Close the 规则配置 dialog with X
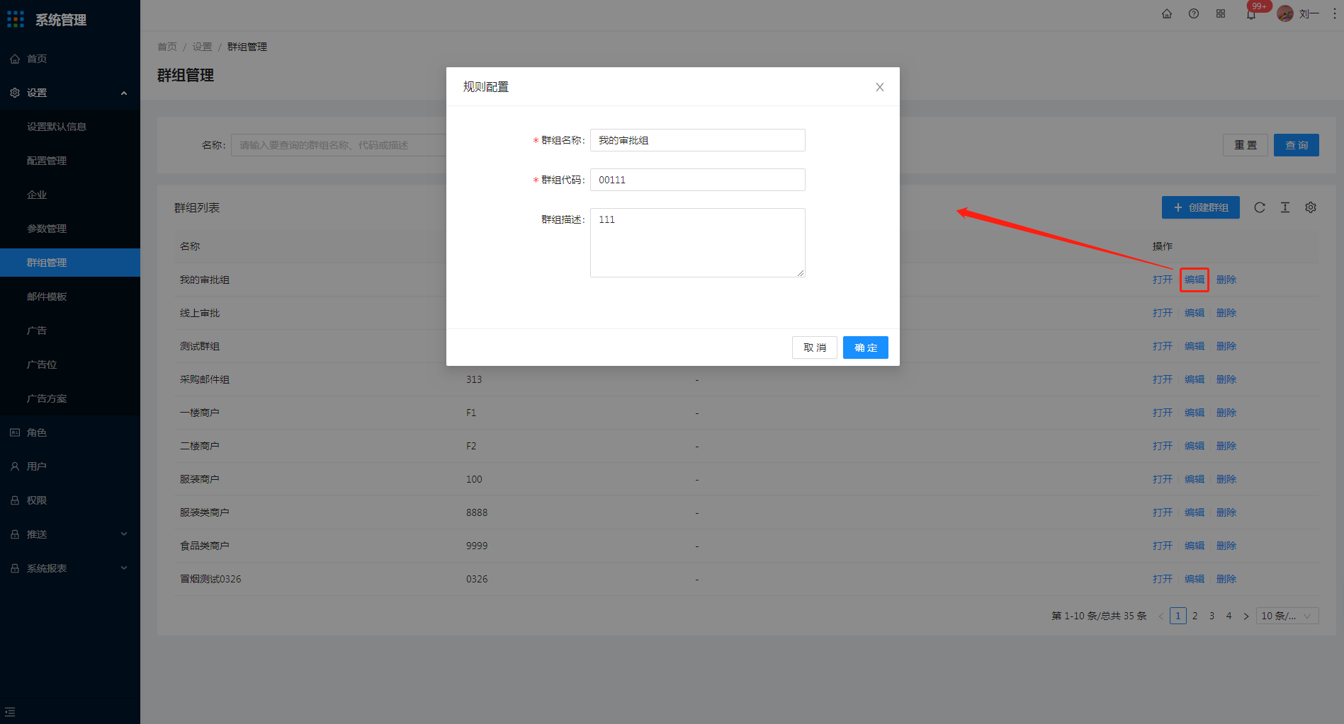Viewport: 1344px width, 724px height. click(880, 87)
